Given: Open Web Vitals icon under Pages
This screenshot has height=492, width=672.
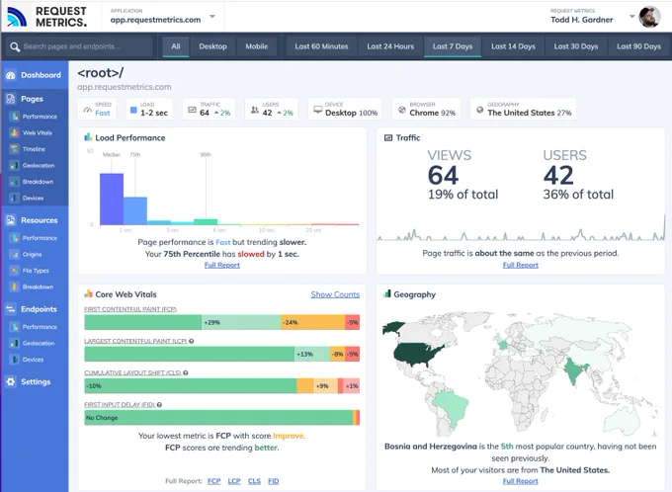Looking at the screenshot, I should click(x=14, y=132).
